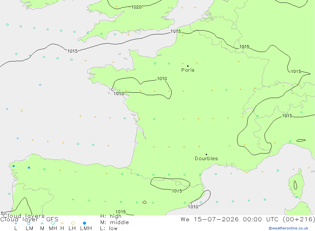Click the small closed isobar loop on Corsica

295,185
